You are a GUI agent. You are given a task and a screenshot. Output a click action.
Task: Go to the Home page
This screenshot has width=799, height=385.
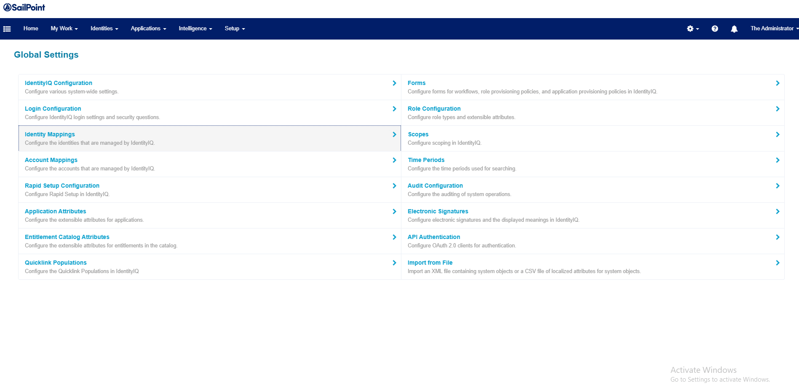31,29
